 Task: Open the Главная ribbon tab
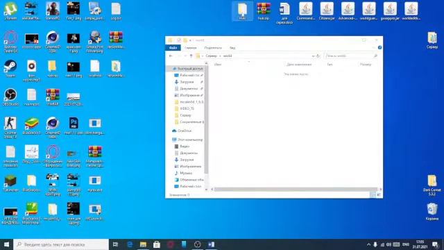[191, 48]
